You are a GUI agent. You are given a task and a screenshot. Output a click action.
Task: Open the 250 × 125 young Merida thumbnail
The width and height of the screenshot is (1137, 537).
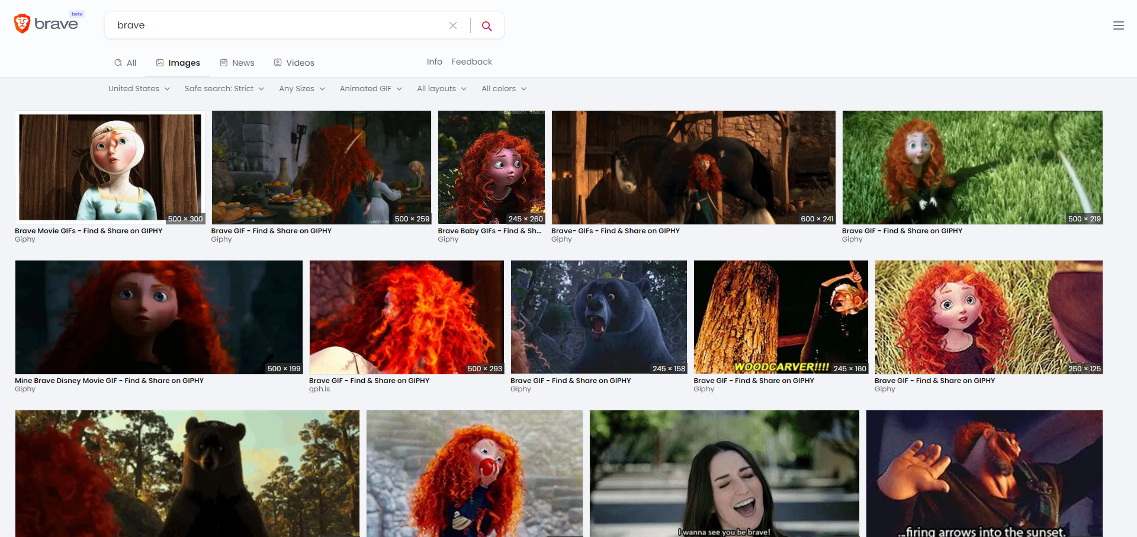point(989,317)
